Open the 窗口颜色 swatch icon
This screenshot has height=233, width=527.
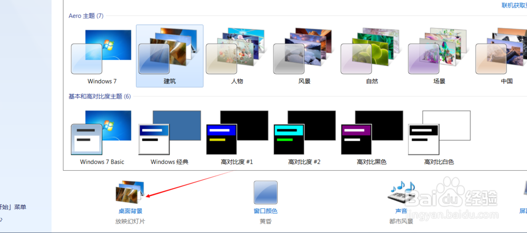point(266,192)
